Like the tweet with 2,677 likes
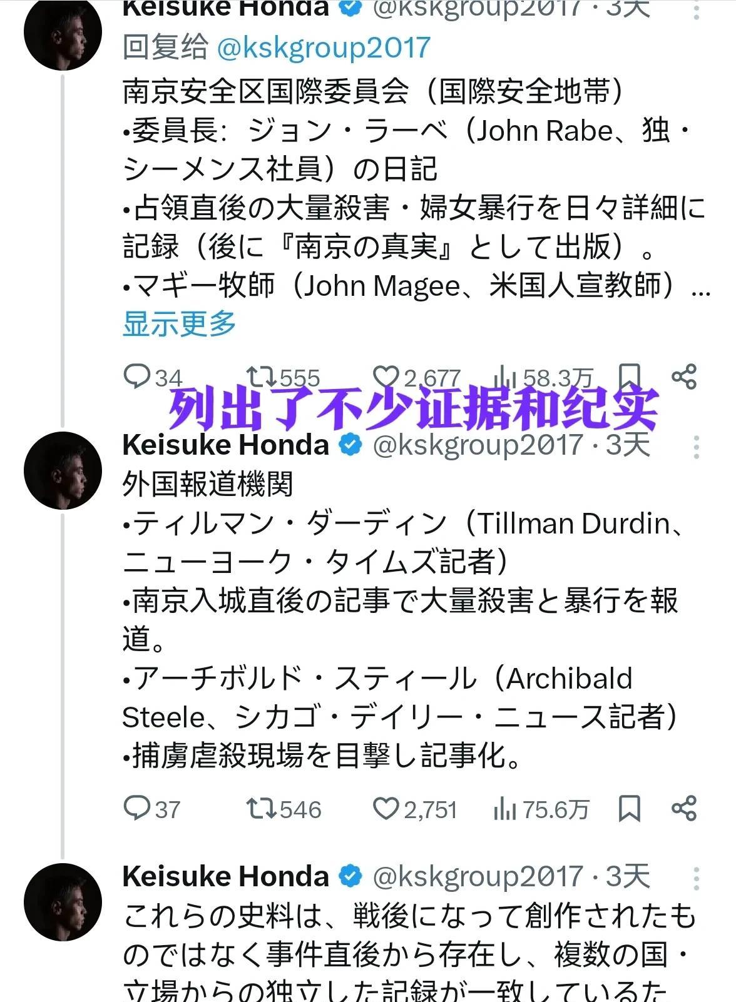736x1002 pixels. pyautogui.click(x=386, y=377)
